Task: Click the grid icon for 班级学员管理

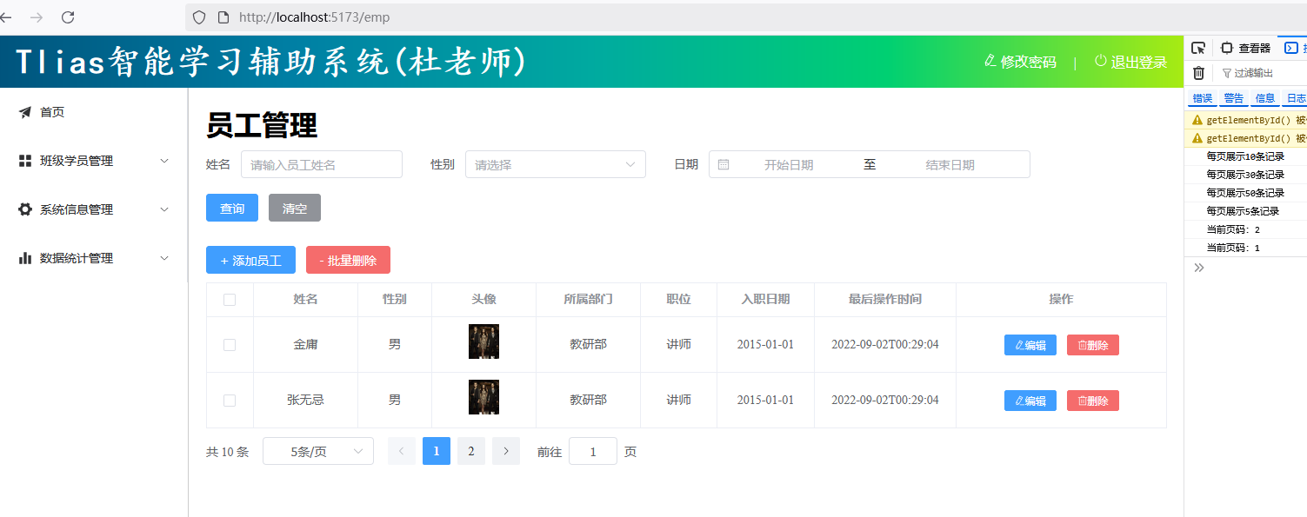Action: (25, 161)
